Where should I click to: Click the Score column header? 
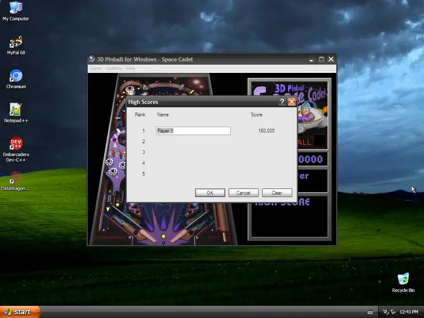[x=256, y=115]
